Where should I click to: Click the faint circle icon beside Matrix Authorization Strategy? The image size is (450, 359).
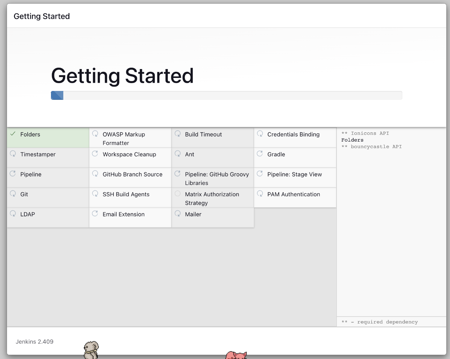[178, 194]
